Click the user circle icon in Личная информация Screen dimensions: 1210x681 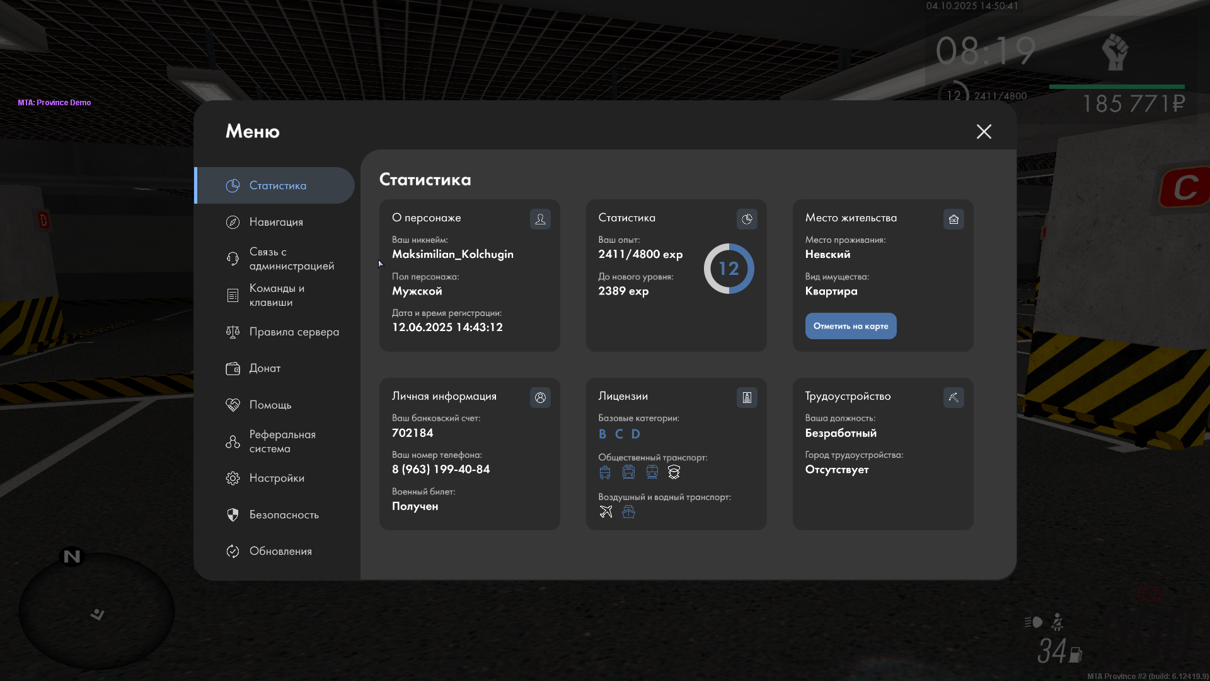(x=540, y=398)
